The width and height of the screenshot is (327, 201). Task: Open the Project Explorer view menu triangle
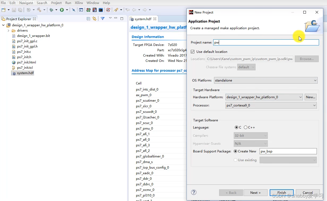point(110,18)
